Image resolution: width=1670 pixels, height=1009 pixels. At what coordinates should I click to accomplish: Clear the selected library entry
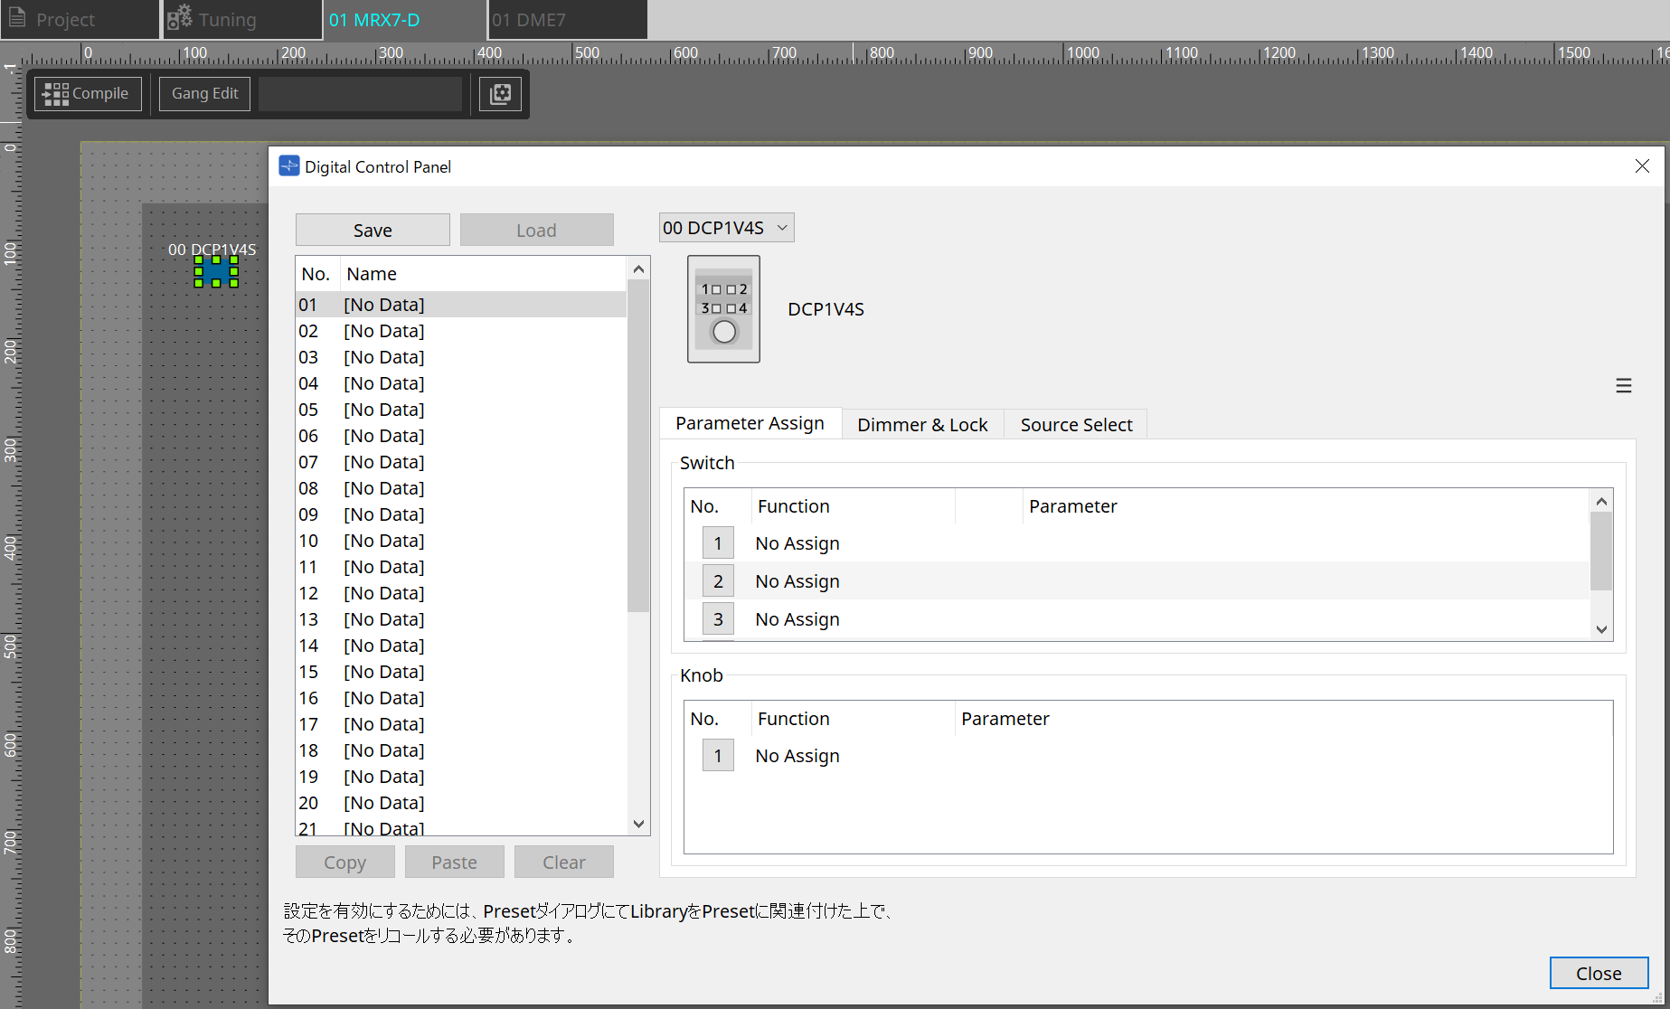coord(563,861)
